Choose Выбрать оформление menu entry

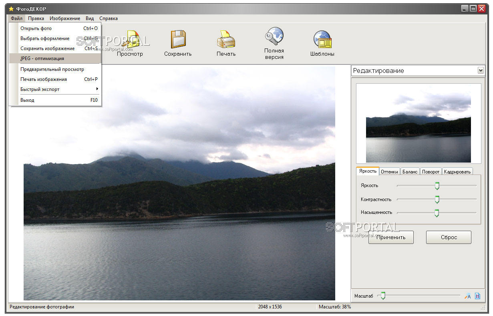pos(55,38)
